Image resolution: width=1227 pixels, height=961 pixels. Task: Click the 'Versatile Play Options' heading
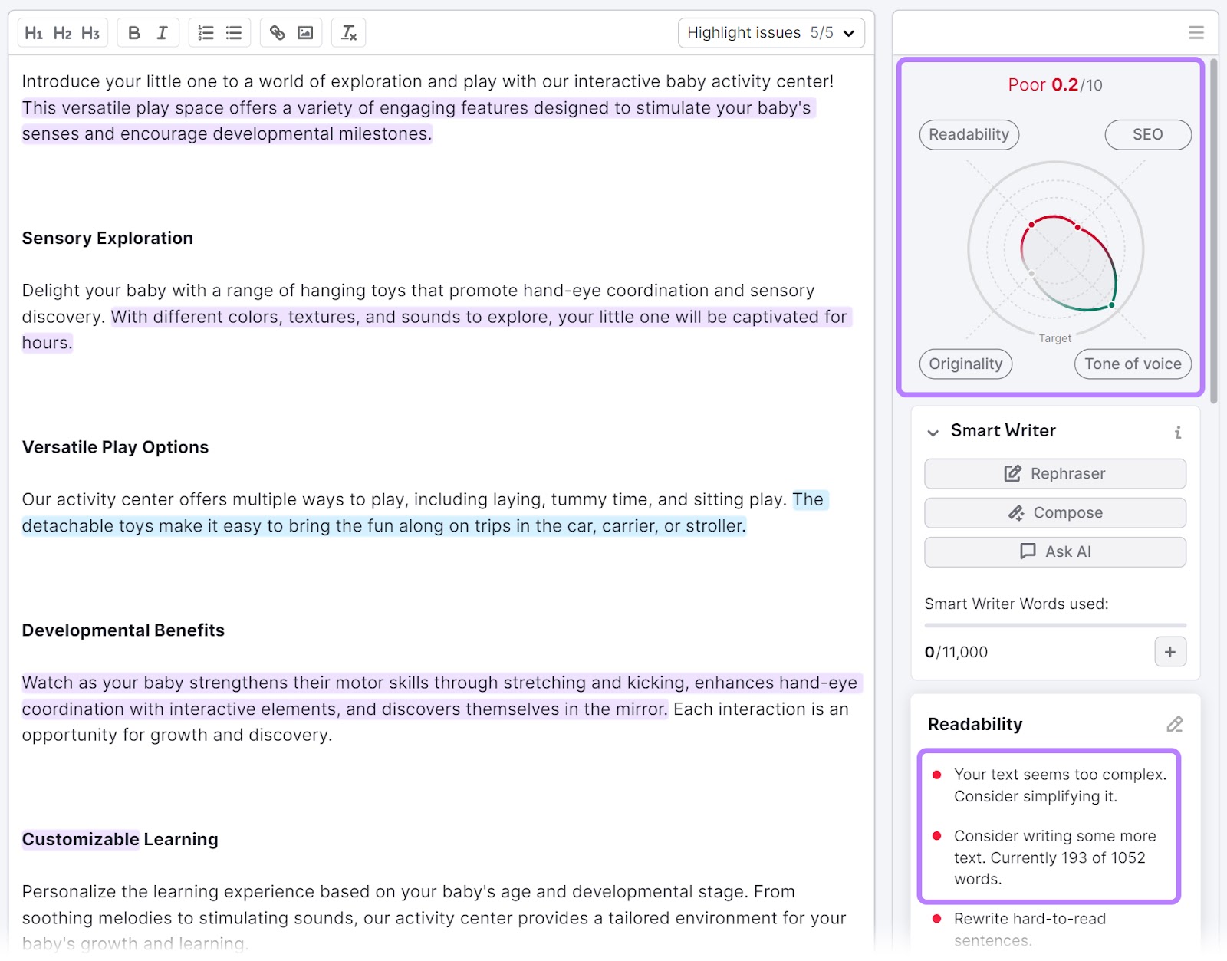coord(115,447)
